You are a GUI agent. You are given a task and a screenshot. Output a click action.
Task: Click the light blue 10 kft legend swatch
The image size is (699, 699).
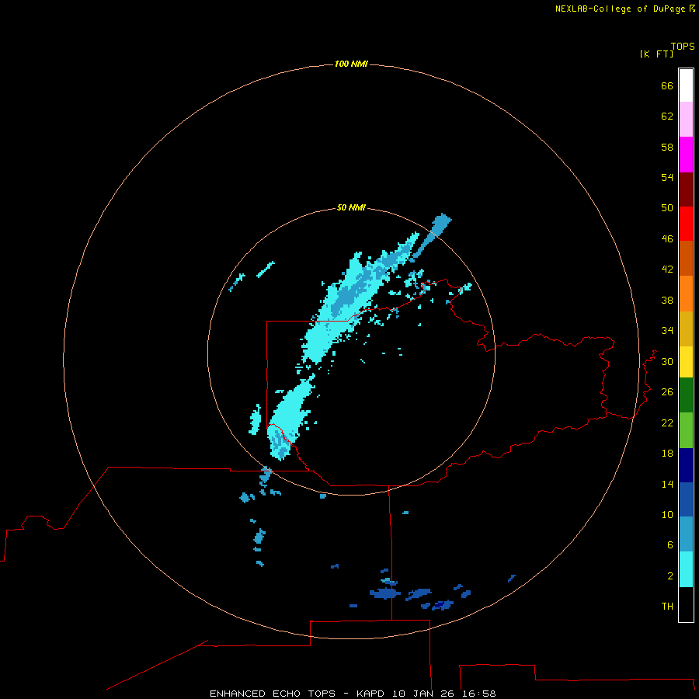point(686,534)
